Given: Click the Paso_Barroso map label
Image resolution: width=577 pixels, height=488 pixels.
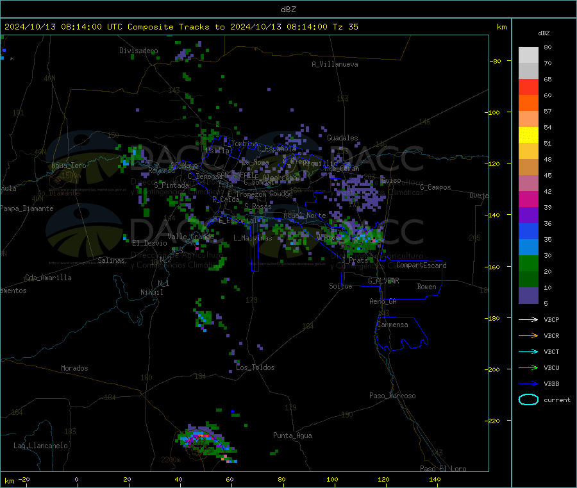Looking at the screenshot, I should click(x=392, y=396).
